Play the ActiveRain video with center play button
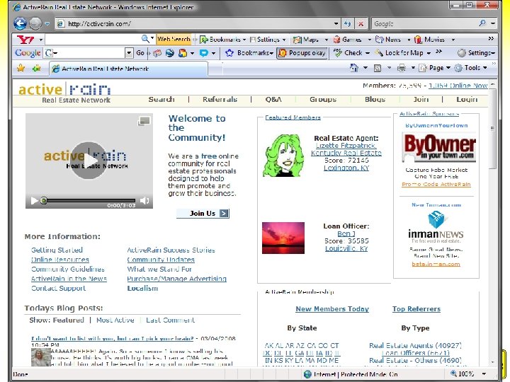510x382 pixels. pos(88,161)
